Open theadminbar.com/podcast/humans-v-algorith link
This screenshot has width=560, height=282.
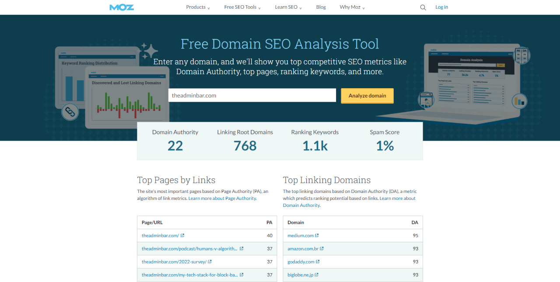coord(189,248)
